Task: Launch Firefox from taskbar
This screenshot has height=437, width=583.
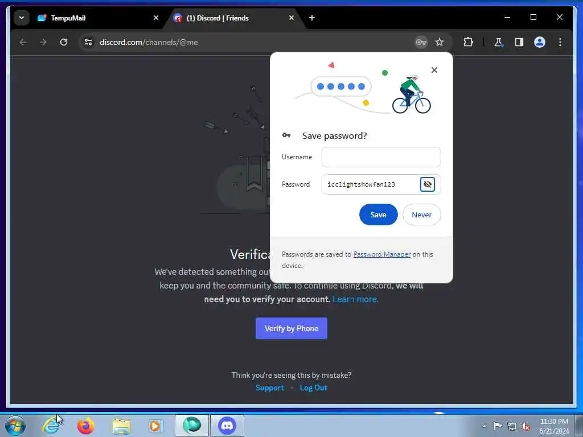Action: (x=86, y=426)
